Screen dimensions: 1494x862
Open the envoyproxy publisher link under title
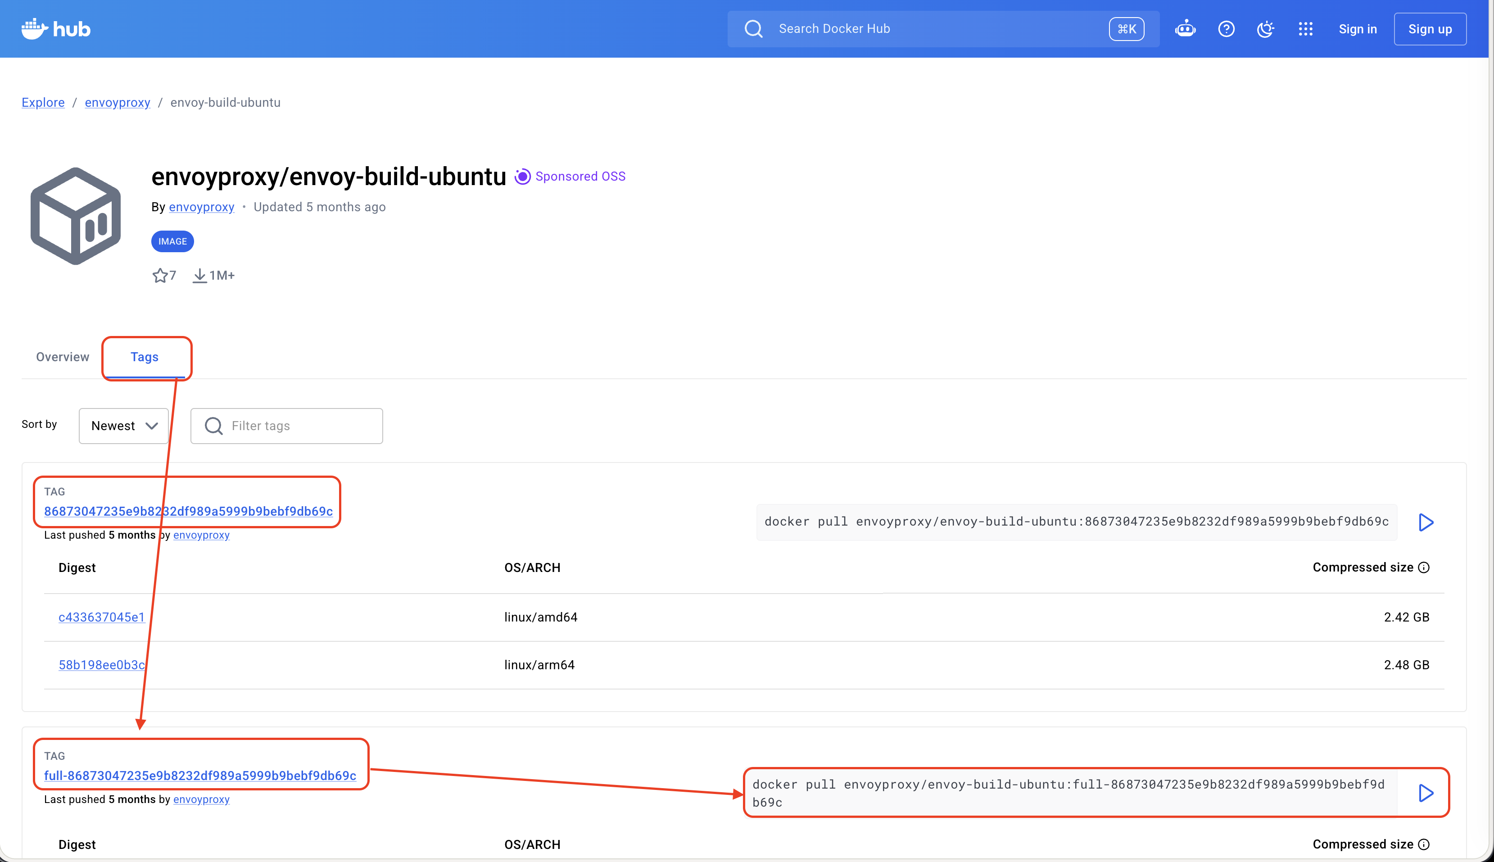tap(201, 207)
